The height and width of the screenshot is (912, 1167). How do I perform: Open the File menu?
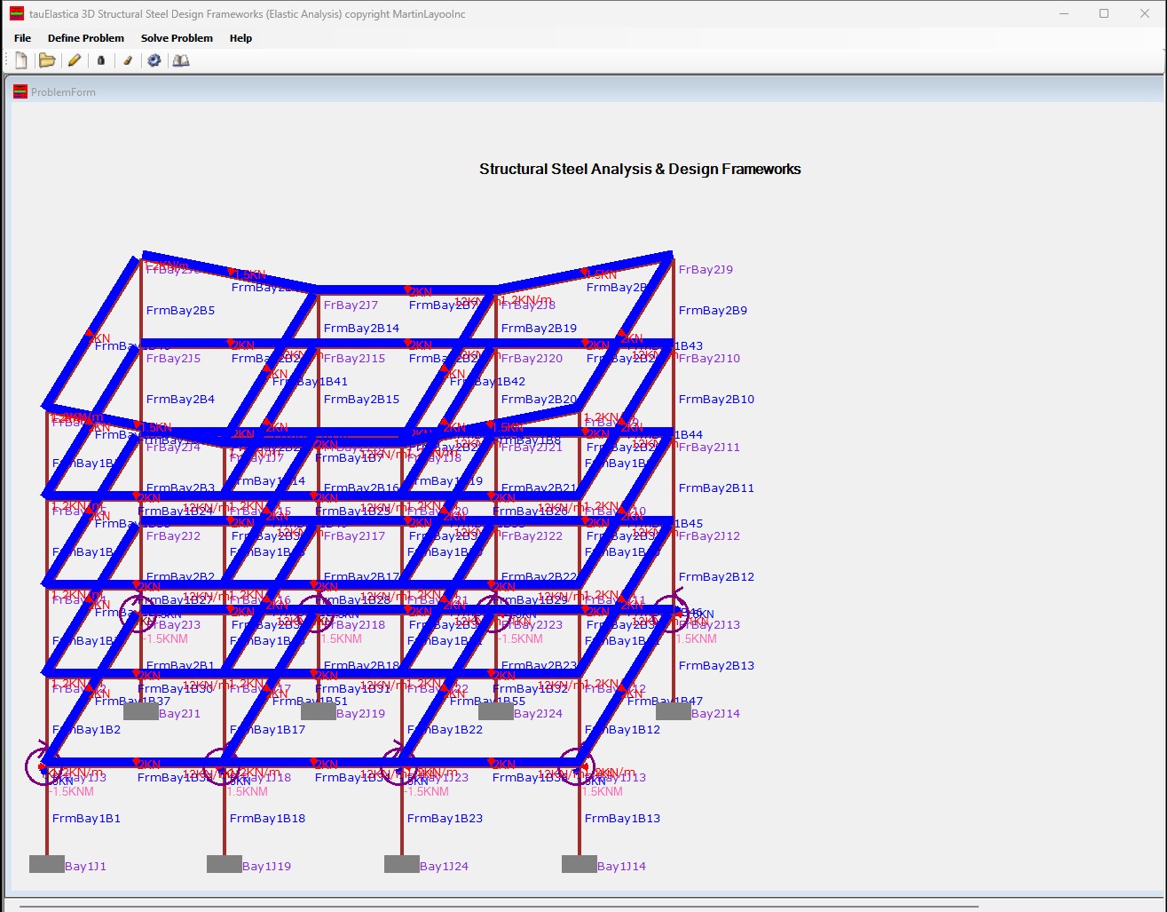(22, 38)
